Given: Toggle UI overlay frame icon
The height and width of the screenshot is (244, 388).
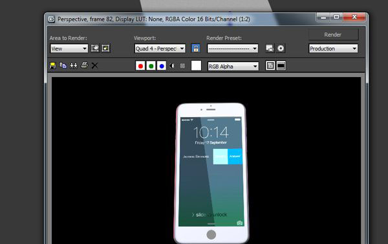Looking at the screenshot, I should coord(270,65).
